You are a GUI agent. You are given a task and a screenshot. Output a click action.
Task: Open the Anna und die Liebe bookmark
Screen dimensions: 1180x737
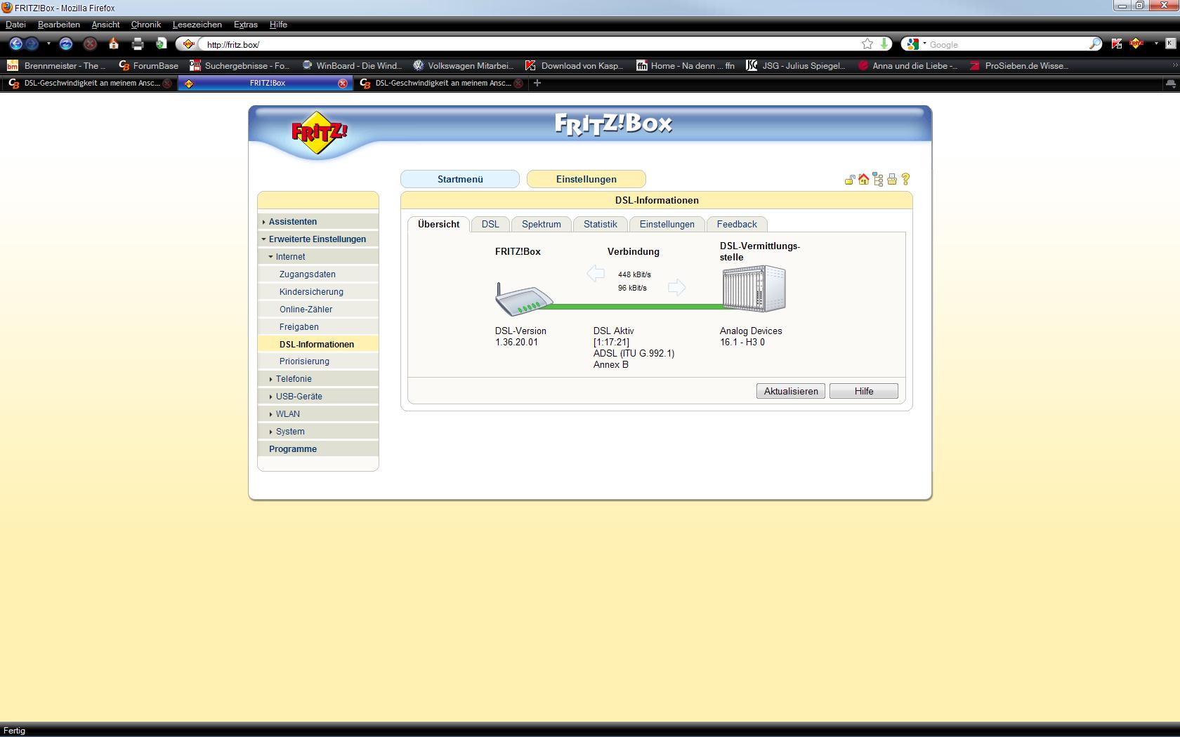tap(907, 66)
